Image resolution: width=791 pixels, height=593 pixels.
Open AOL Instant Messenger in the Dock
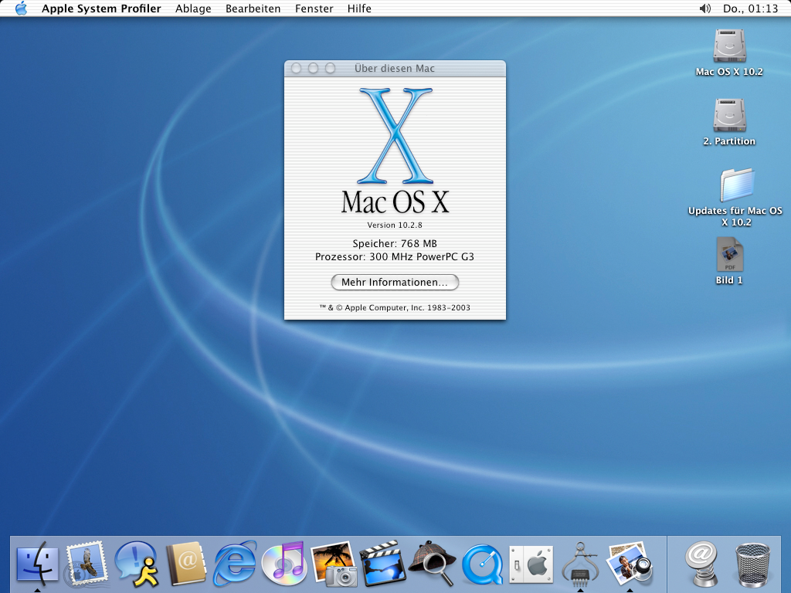pos(136,564)
